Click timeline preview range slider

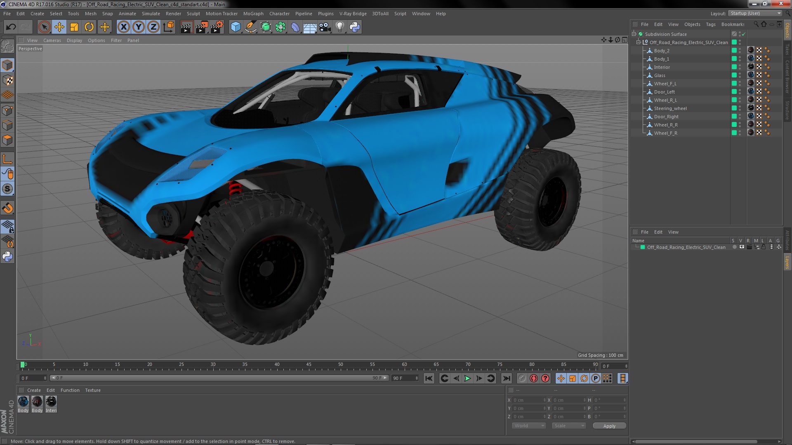(x=219, y=378)
